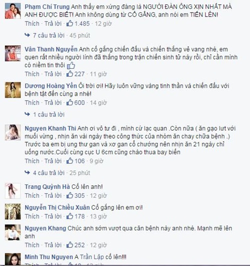This screenshot has height=266, width=250.
Task: Click the thumbs-up icon beside 600 likes
Action: tap(69, 103)
